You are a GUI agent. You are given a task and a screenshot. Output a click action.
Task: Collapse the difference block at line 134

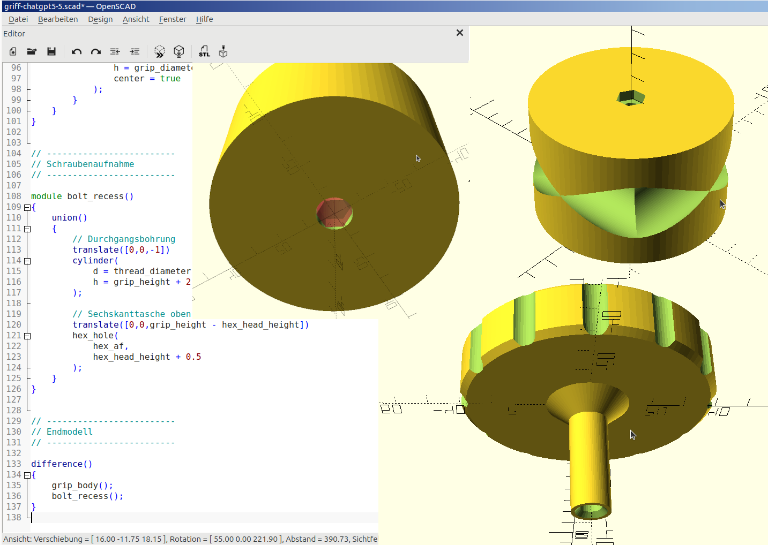27,475
